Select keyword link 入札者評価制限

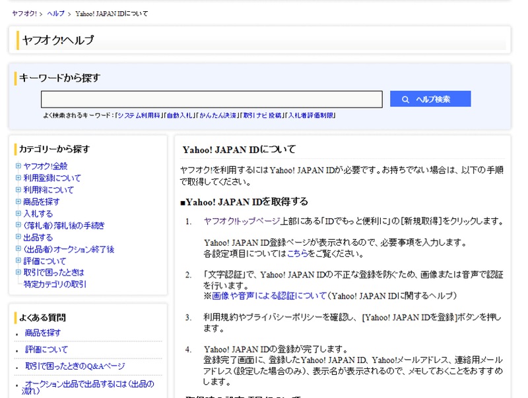(x=310, y=115)
